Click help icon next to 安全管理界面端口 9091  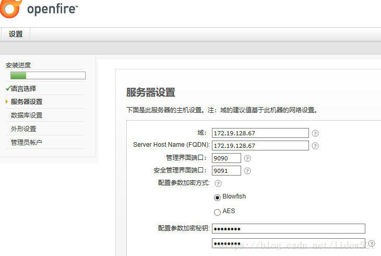pos(247,171)
